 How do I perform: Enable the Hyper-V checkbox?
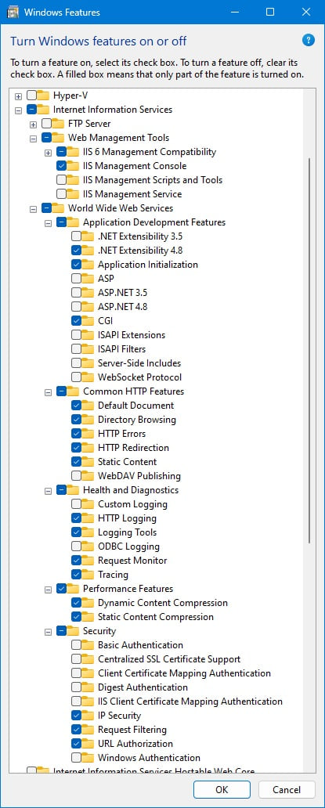pyautogui.click(x=31, y=96)
